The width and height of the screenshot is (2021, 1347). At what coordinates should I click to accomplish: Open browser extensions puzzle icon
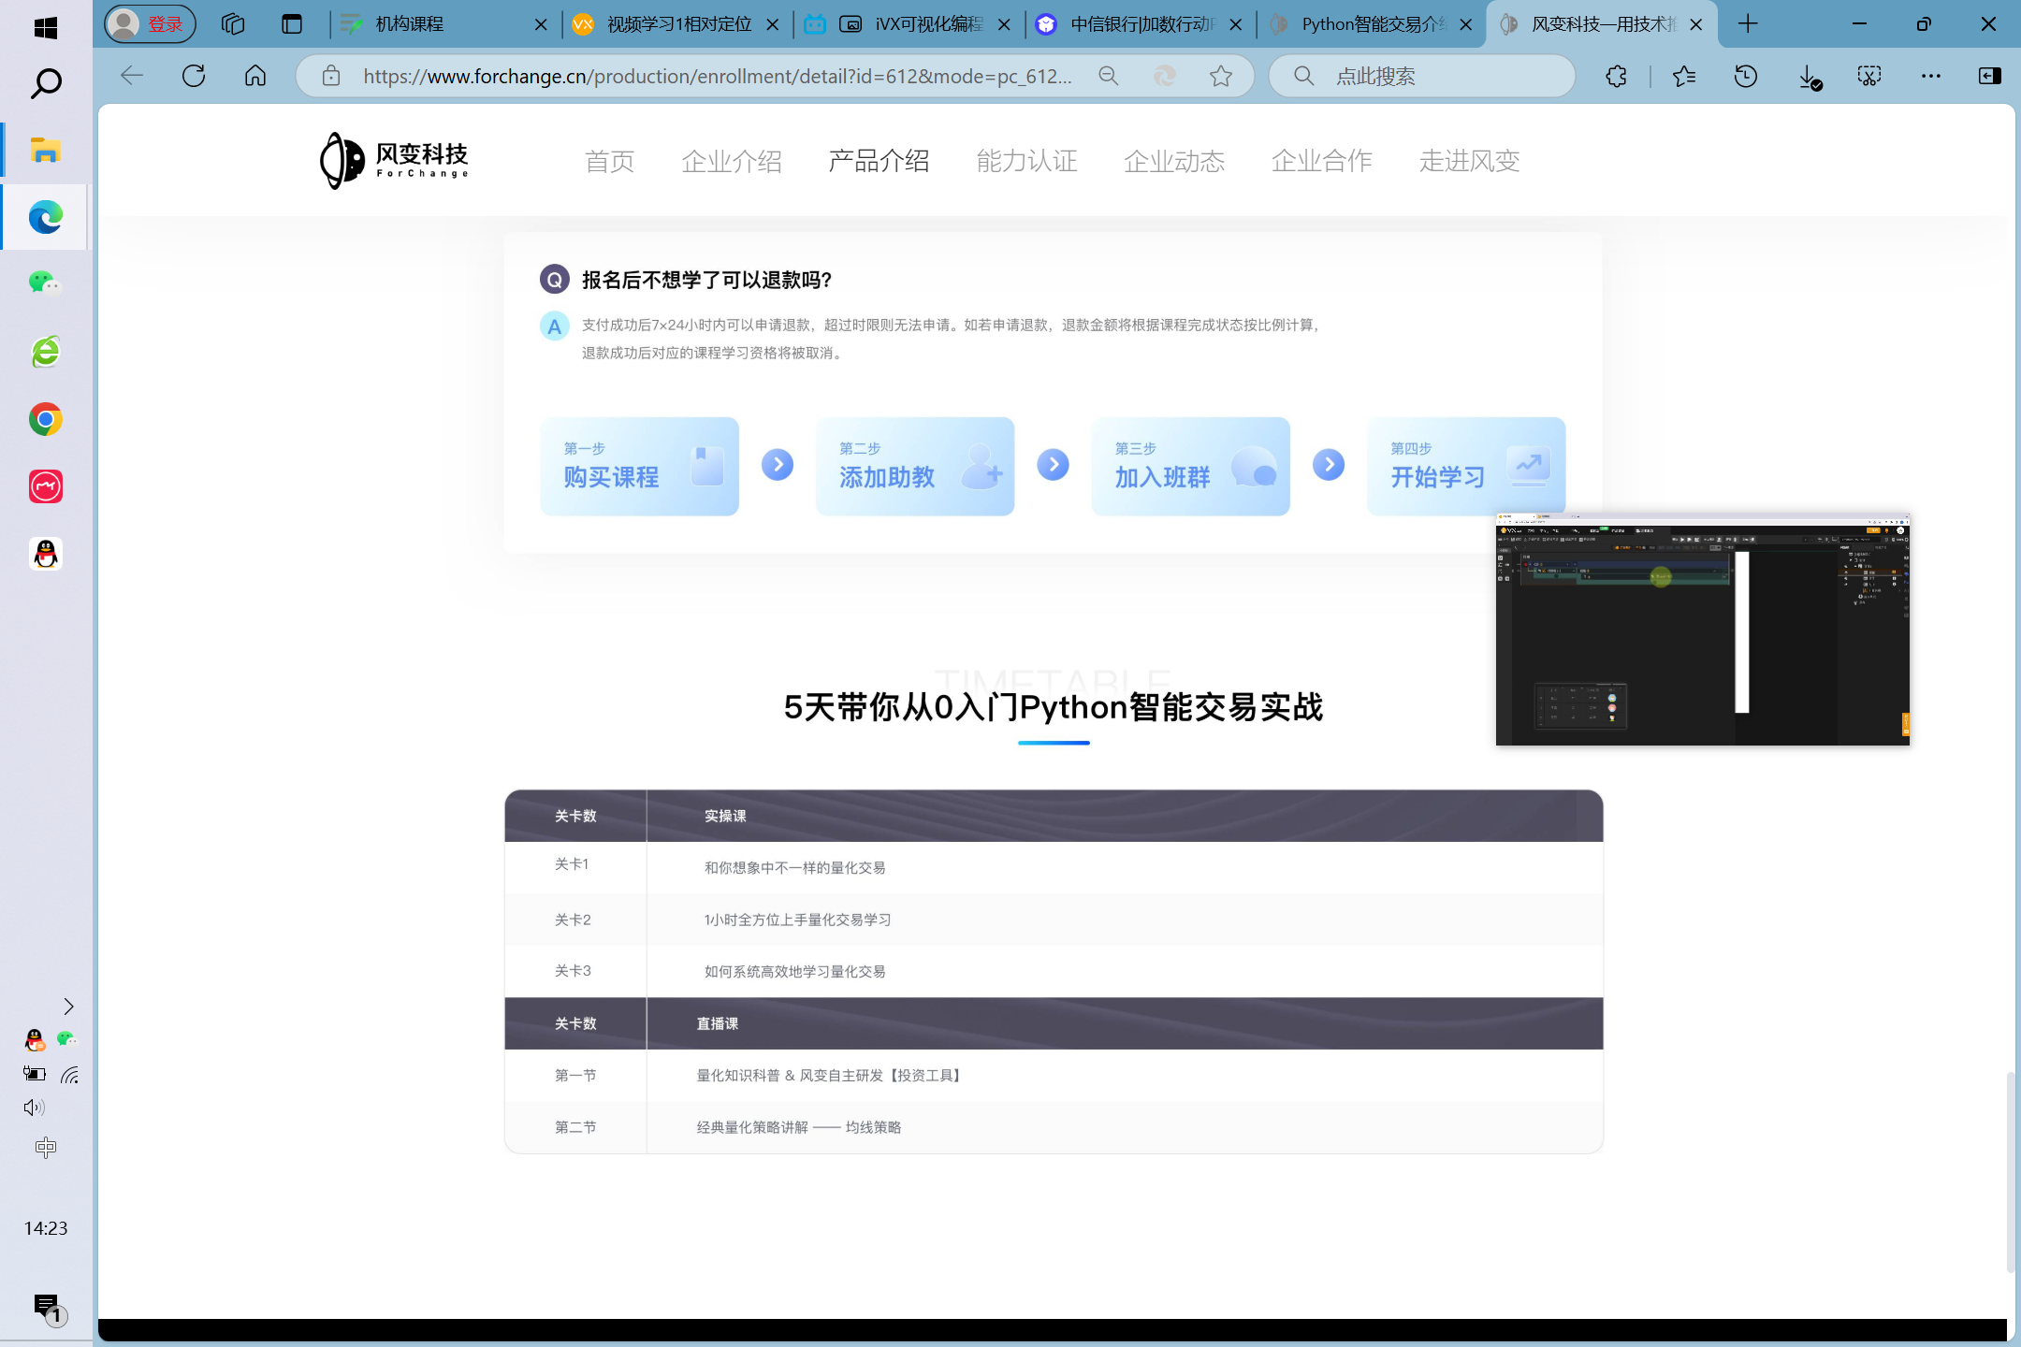coord(1617,76)
